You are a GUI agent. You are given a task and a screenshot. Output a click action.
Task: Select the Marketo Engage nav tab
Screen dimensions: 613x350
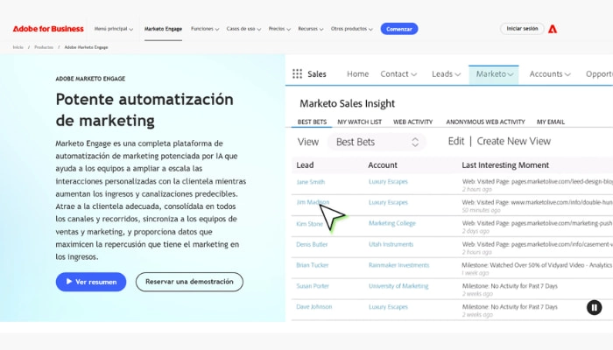pyautogui.click(x=163, y=29)
